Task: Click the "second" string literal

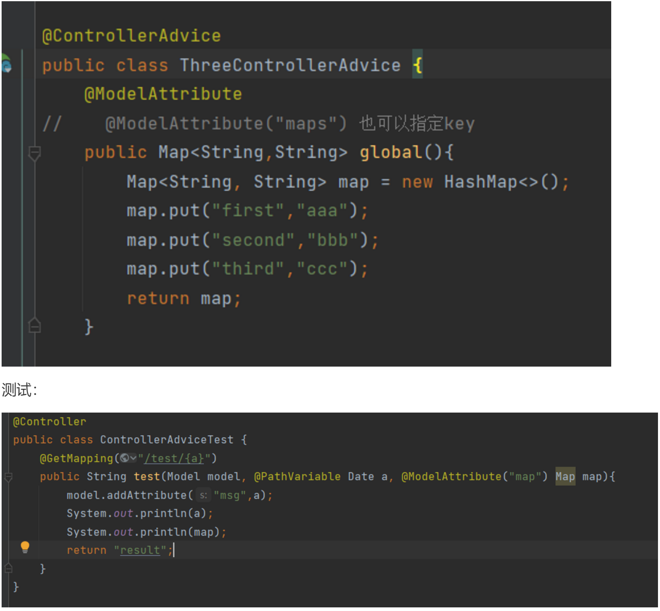Action: coord(253,240)
